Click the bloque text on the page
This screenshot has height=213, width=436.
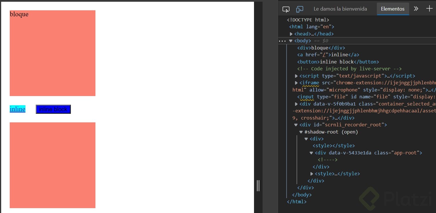tap(19, 14)
